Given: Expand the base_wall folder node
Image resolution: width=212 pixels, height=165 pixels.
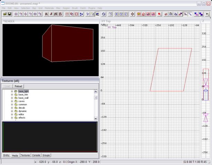Looking at the screenshot, I should pos(12,98).
